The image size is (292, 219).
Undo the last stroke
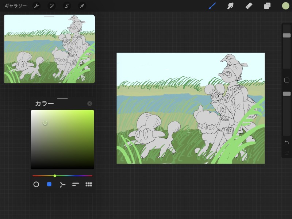[x=287, y=142]
